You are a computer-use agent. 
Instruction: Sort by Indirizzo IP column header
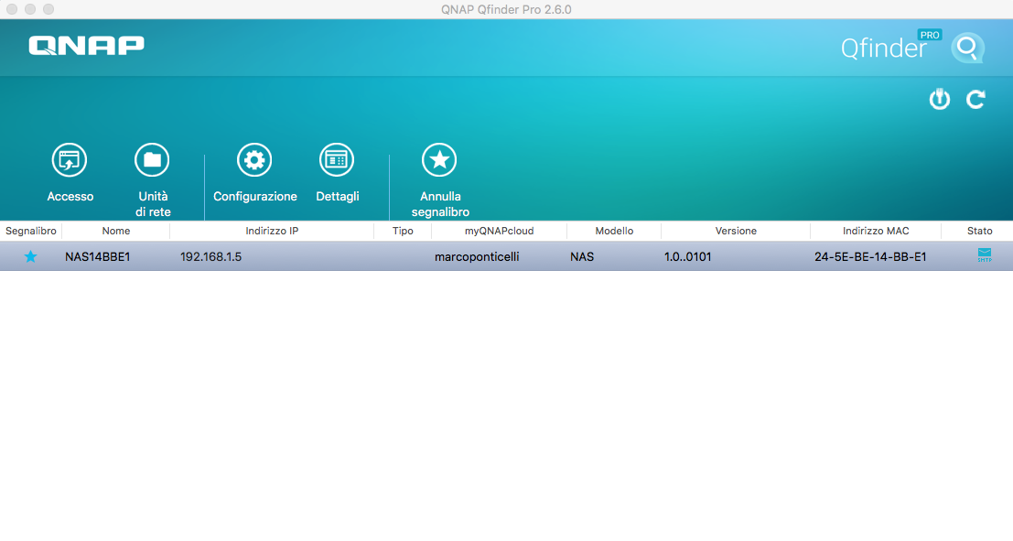tap(272, 232)
